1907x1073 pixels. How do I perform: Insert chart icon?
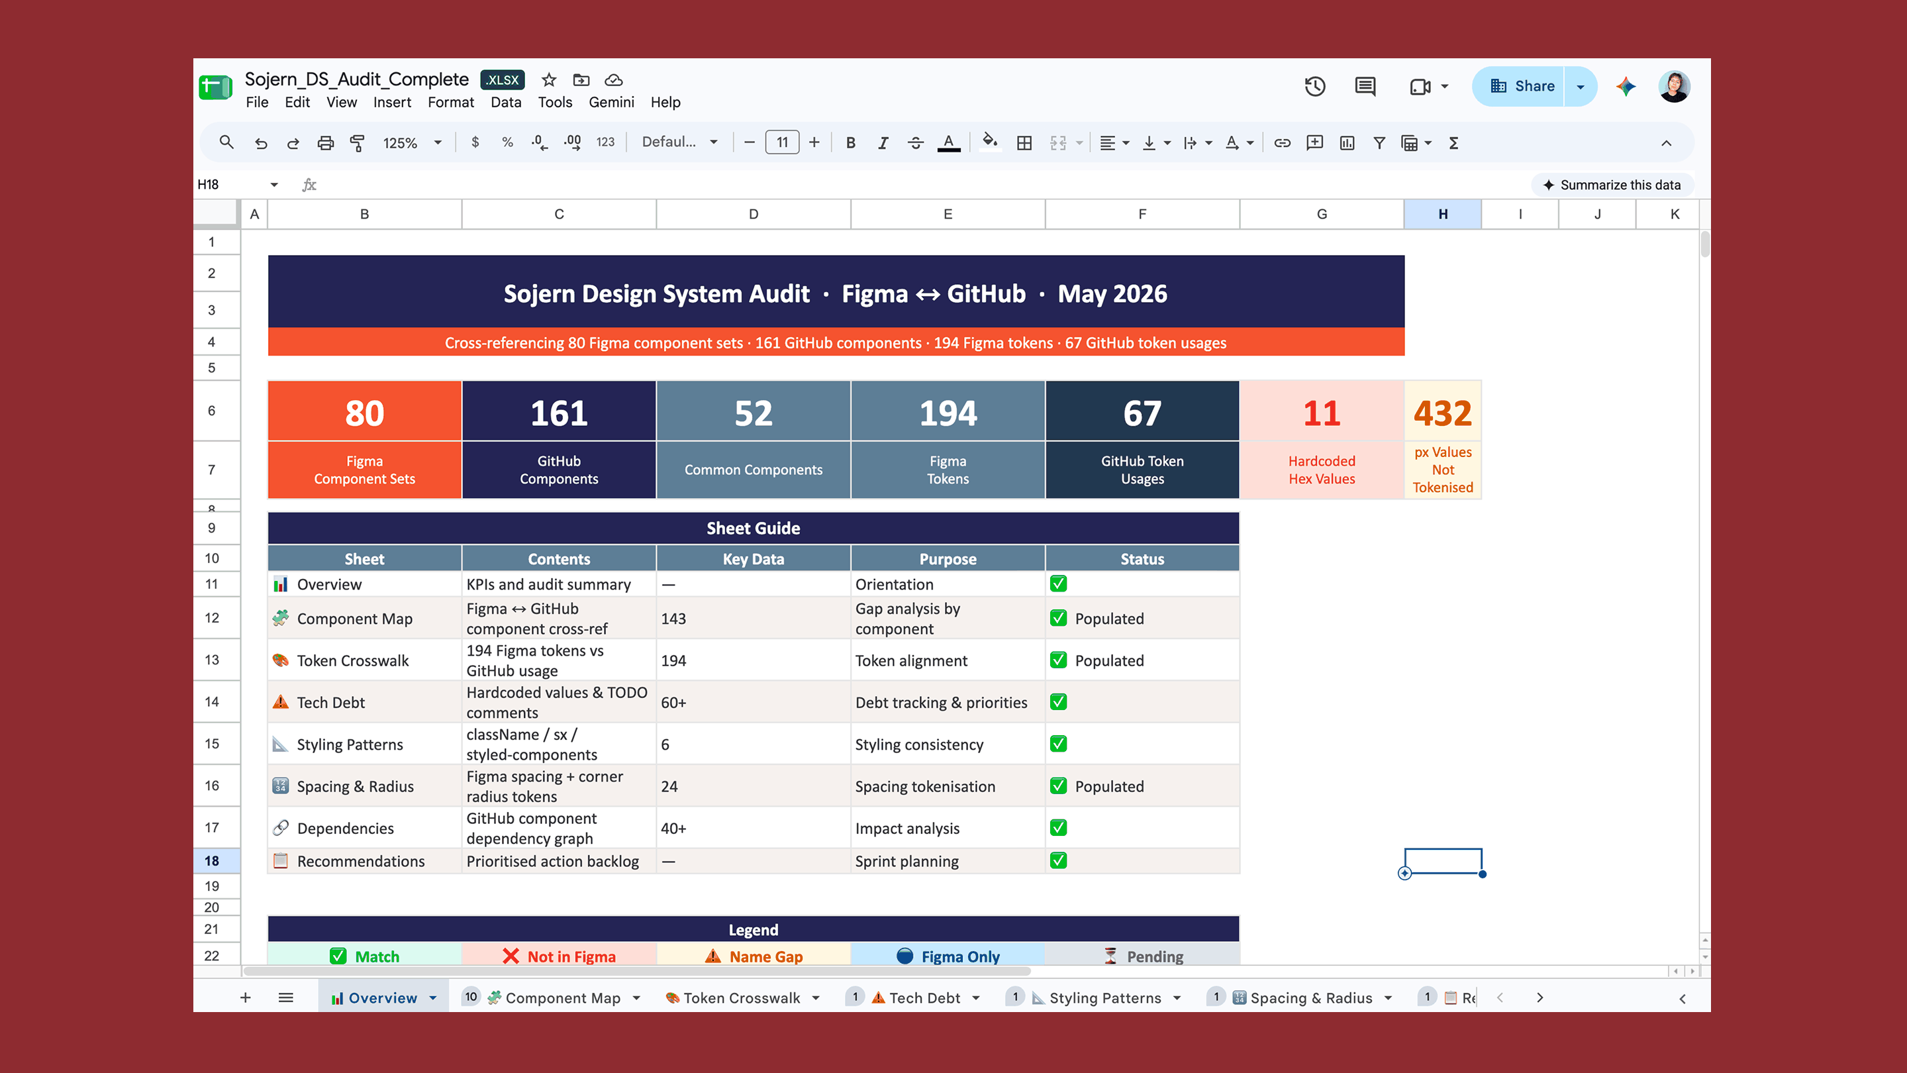pyautogui.click(x=1347, y=143)
